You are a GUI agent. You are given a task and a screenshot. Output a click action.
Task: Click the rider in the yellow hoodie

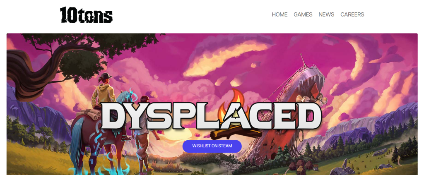(104, 91)
